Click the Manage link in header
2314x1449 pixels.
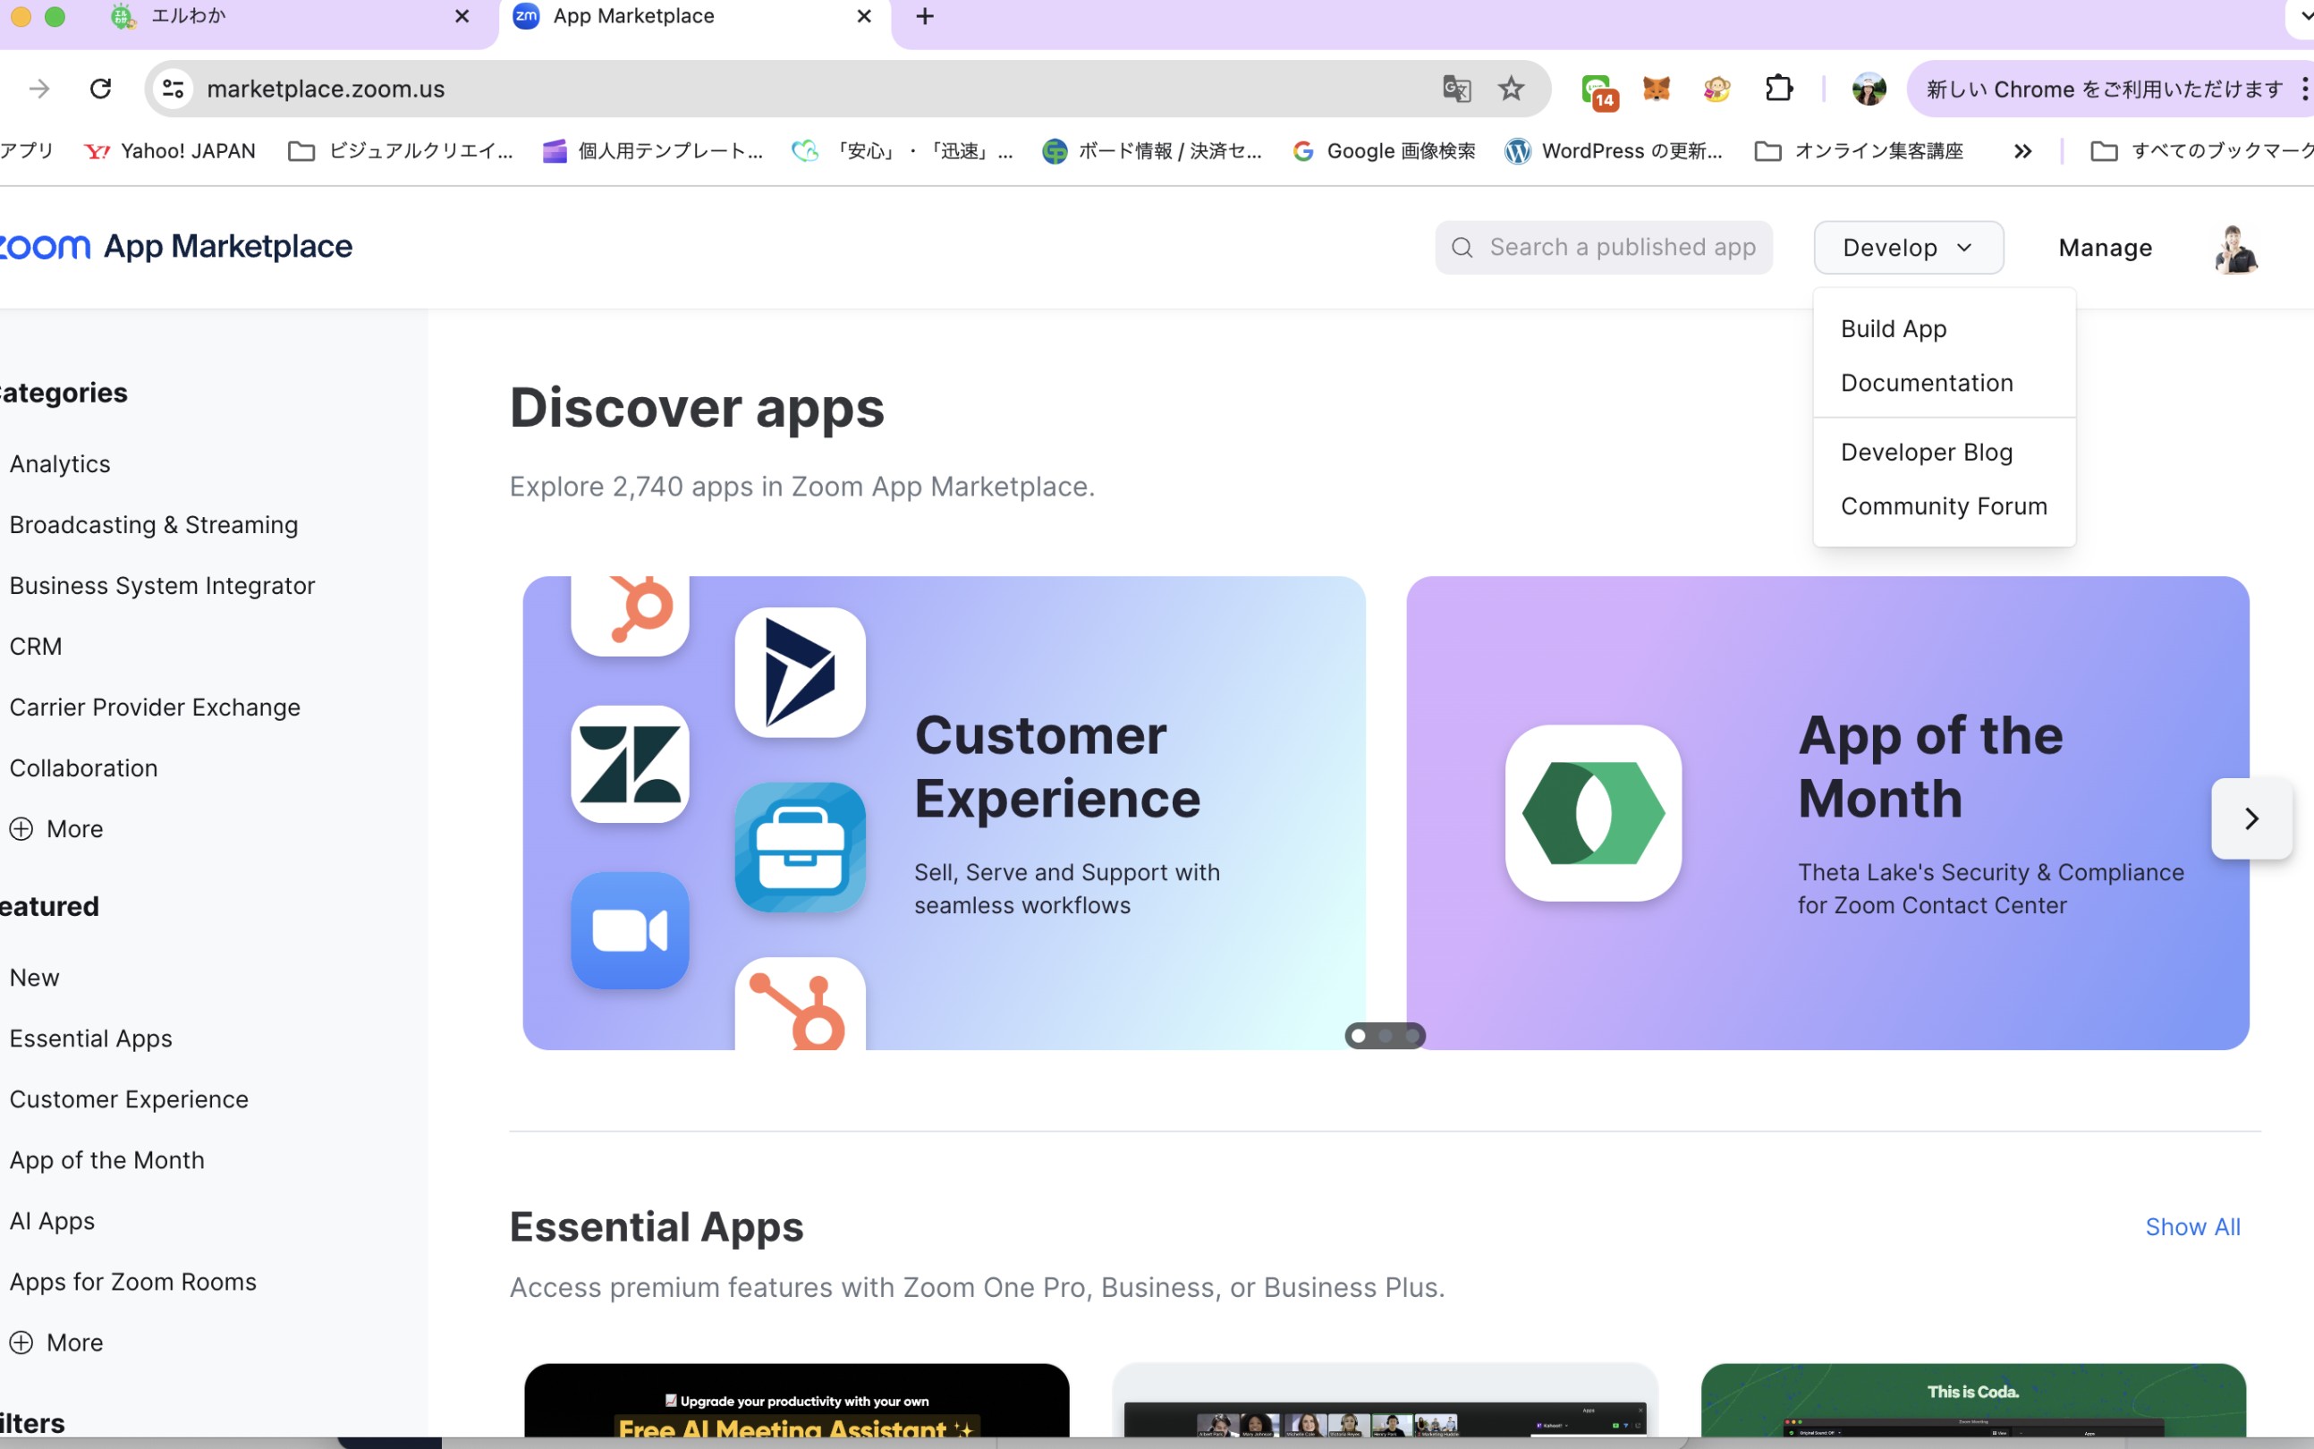pos(2105,249)
